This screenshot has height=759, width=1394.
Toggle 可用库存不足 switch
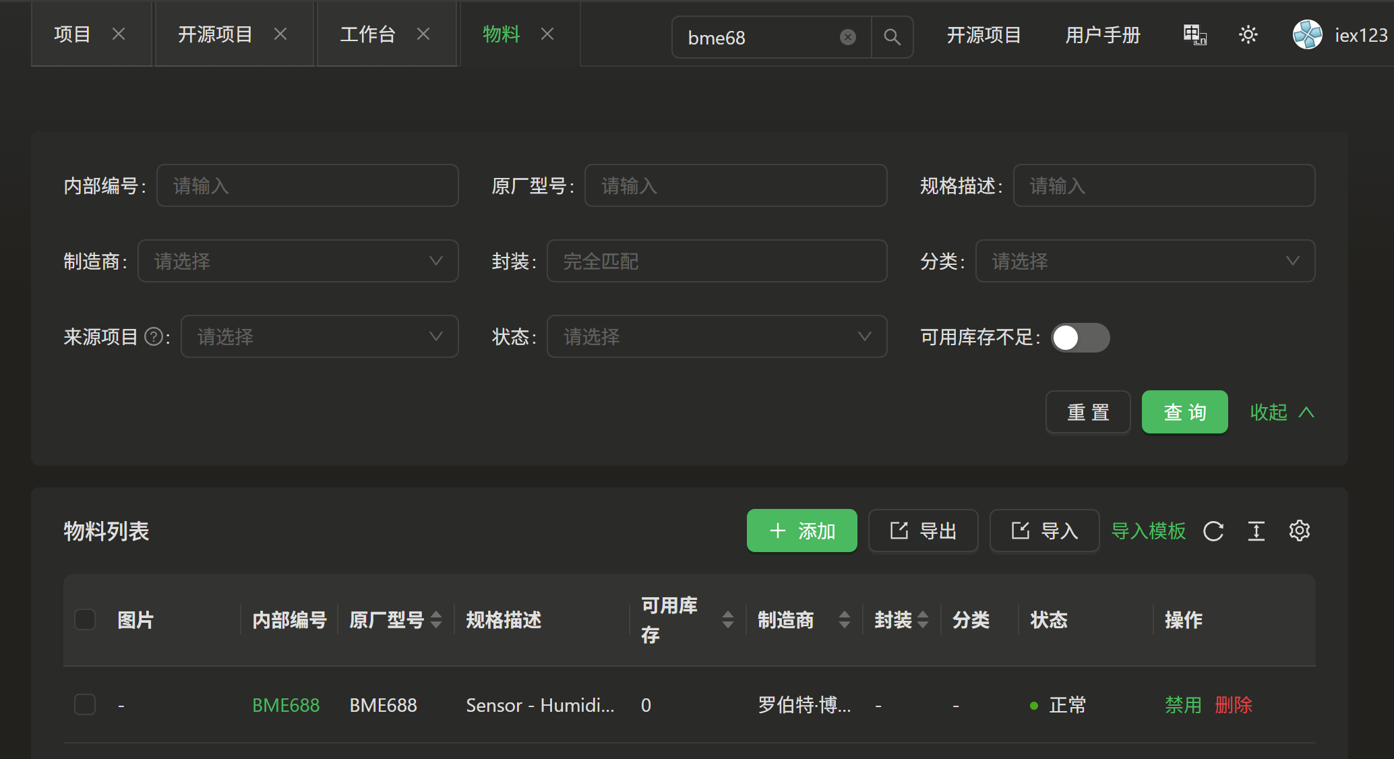click(1080, 338)
